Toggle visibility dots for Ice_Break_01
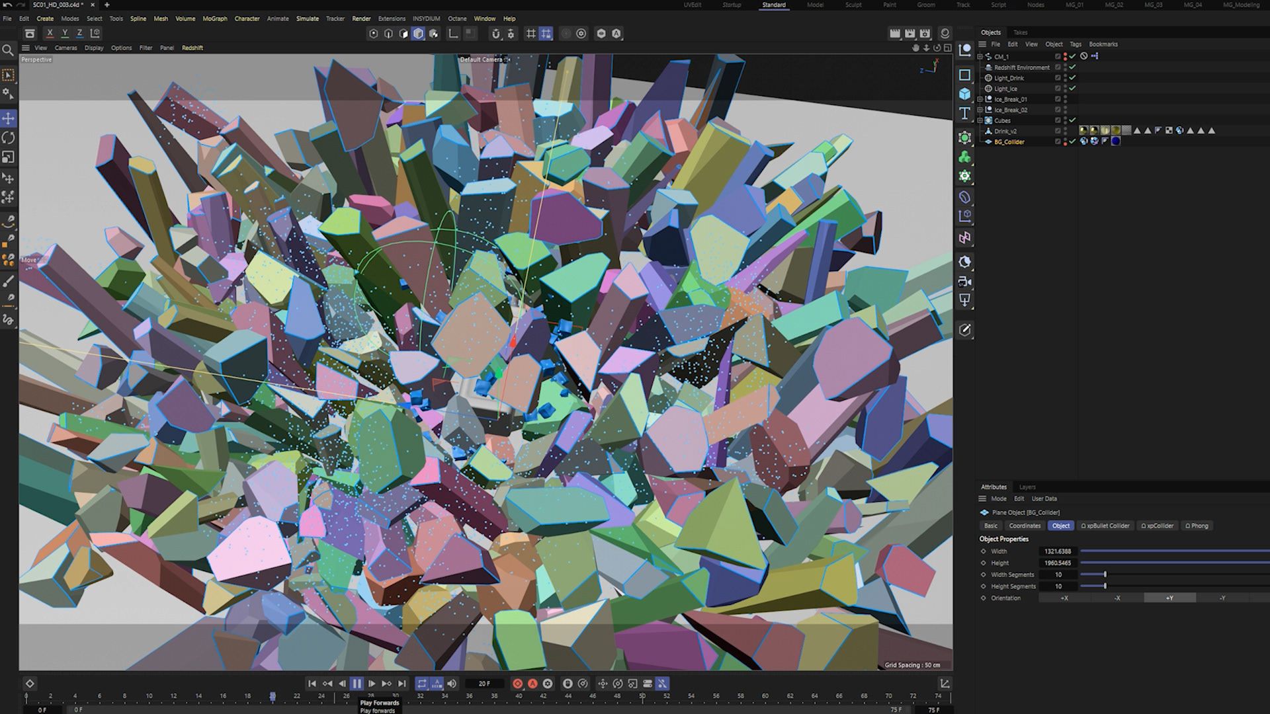The height and width of the screenshot is (714, 1270). point(1065,99)
